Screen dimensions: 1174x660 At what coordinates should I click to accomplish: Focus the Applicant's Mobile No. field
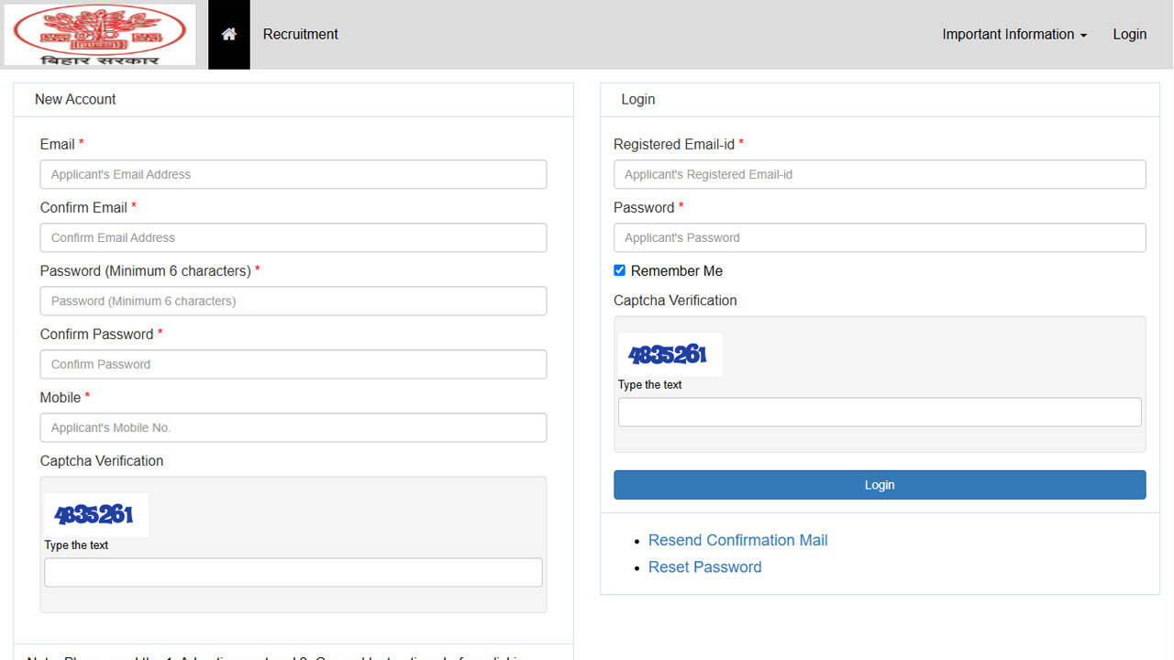[293, 427]
